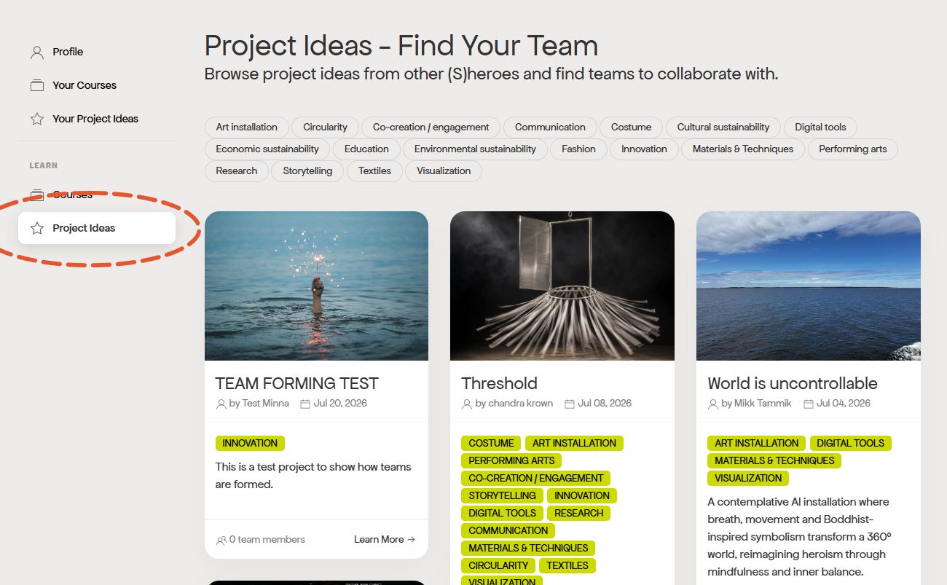
Task: Select the star icon beside Your Project Ideas
Action: [37, 119]
